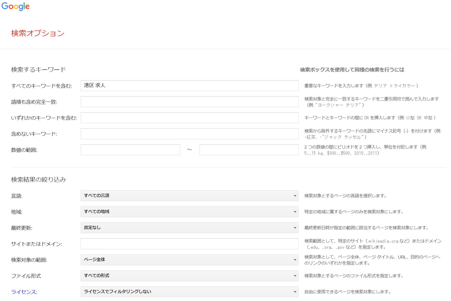Click the hint 自由に使用できるページを検索対象にします
451x301 pixels.
(348, 292)
